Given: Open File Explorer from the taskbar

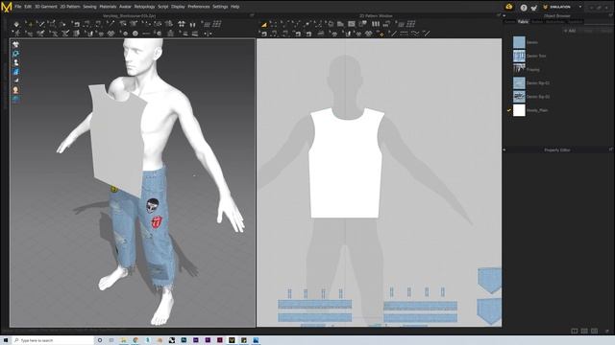Looking at the screenshot, I should click(x=123, y=340).
